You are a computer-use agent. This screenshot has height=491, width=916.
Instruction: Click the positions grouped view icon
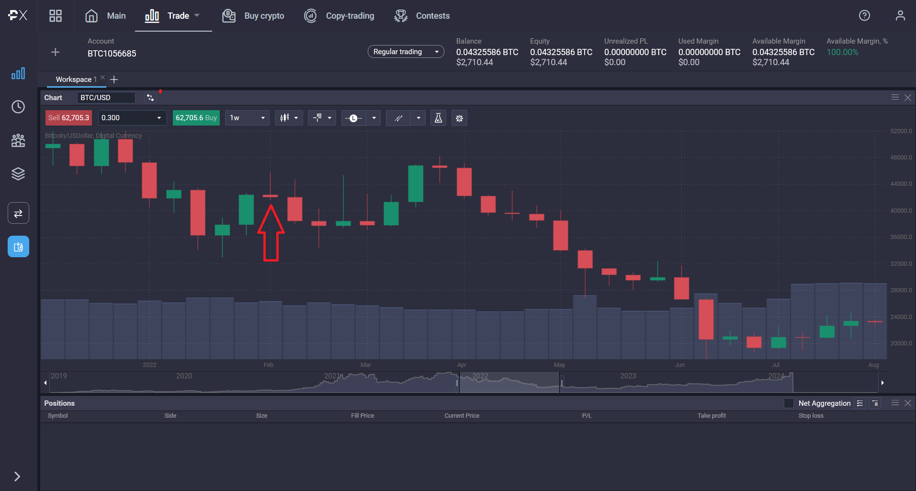pyautogui.click(x=875, y=403)
